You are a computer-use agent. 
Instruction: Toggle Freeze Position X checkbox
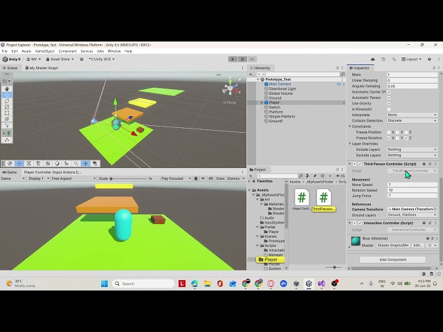coord(389,132)
